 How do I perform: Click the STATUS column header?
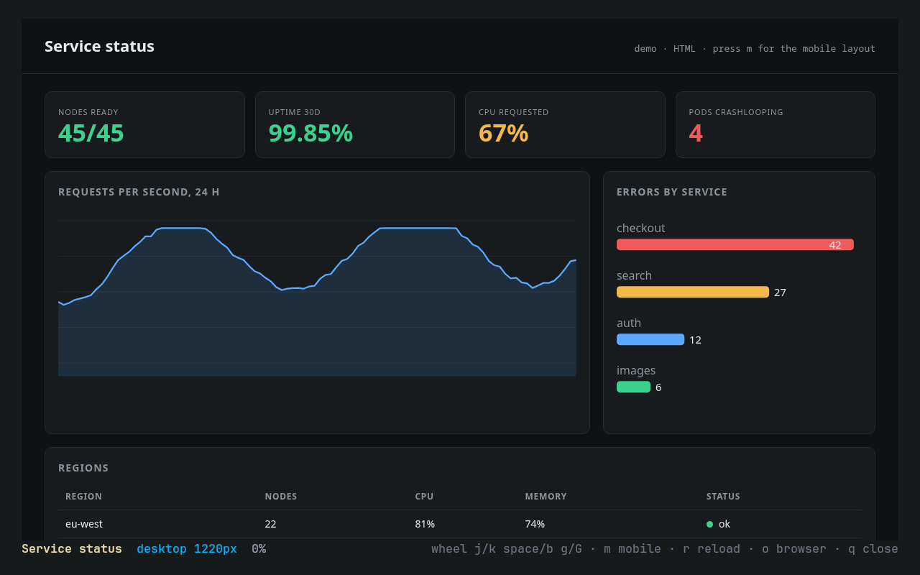[723, 497]
